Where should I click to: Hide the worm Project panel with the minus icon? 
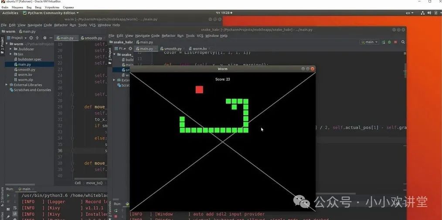pyautogui.click(x=51, y=38)
